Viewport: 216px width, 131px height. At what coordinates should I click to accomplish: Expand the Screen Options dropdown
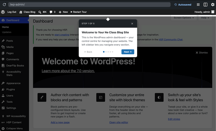(x=184, y=18)
